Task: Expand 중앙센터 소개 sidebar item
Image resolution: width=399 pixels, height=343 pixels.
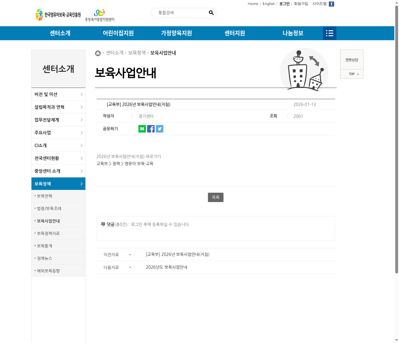Action: tap(58, 171)
